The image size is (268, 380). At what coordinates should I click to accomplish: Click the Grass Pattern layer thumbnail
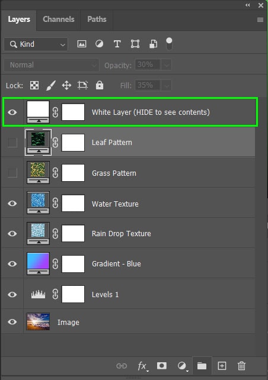pyautogui.click(x=38, y=173)
